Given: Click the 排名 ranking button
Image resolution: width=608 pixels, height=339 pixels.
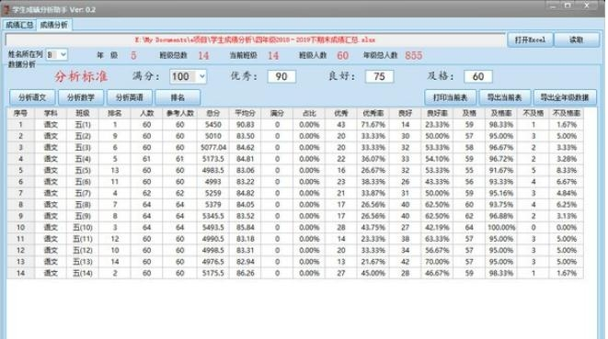Looking at the screenshot, I should pyautogui.click(x=178, y=97).
